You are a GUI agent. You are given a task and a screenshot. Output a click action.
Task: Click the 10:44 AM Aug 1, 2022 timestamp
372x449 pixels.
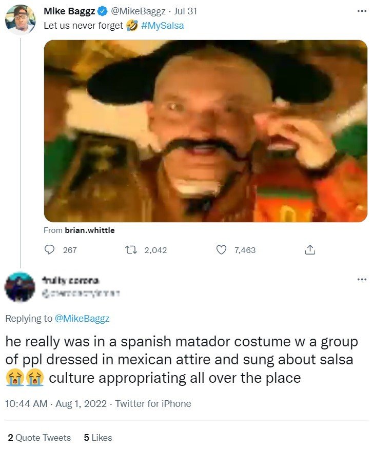coord(56,403)
